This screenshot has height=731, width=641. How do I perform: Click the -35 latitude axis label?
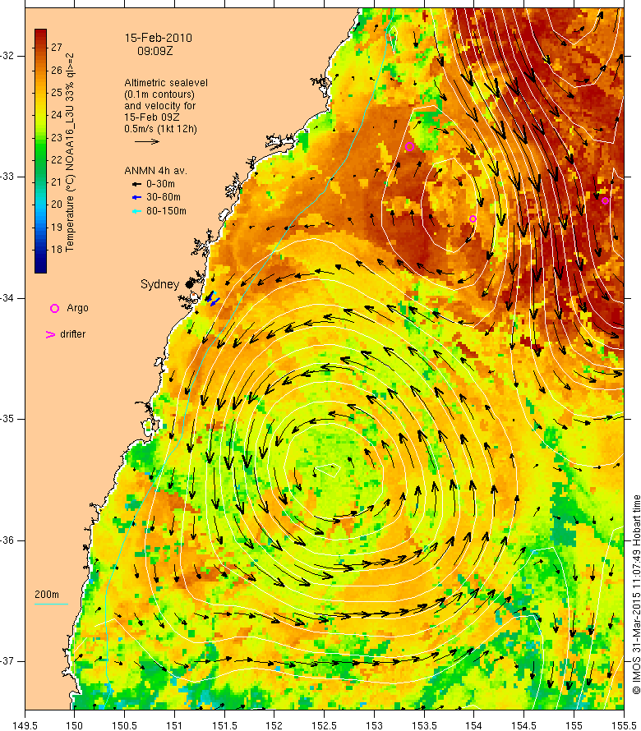pos(7,419)
